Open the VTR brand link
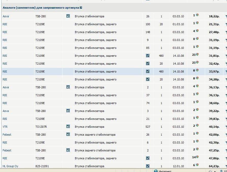 coord(5,127)
